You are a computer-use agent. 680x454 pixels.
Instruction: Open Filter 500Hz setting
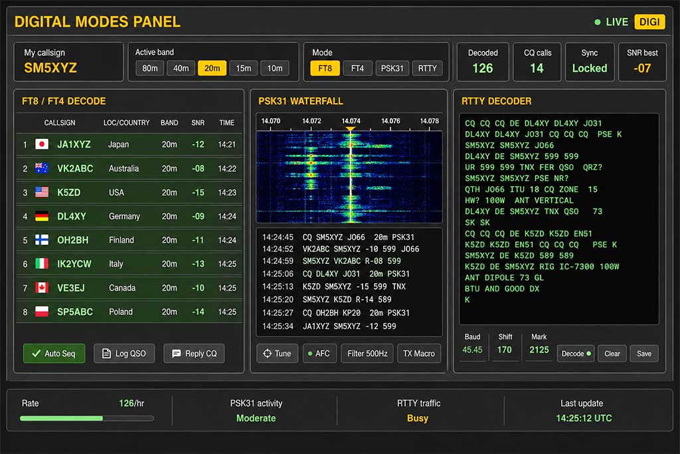tap(367, 354)
